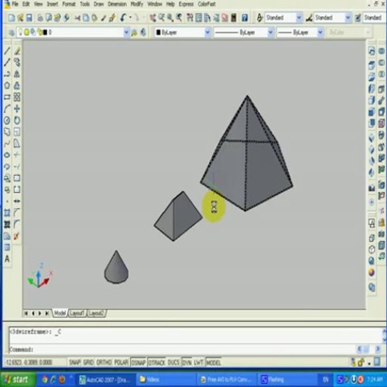Select the Rectangle tool
Screen dimensions: 387x387
7,97
